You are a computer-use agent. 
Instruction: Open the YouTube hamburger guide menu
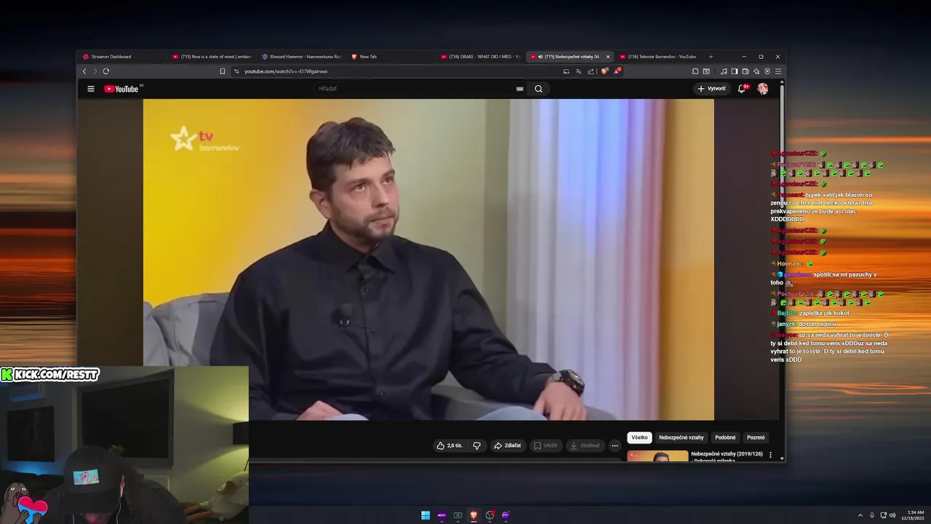(91, 89)
